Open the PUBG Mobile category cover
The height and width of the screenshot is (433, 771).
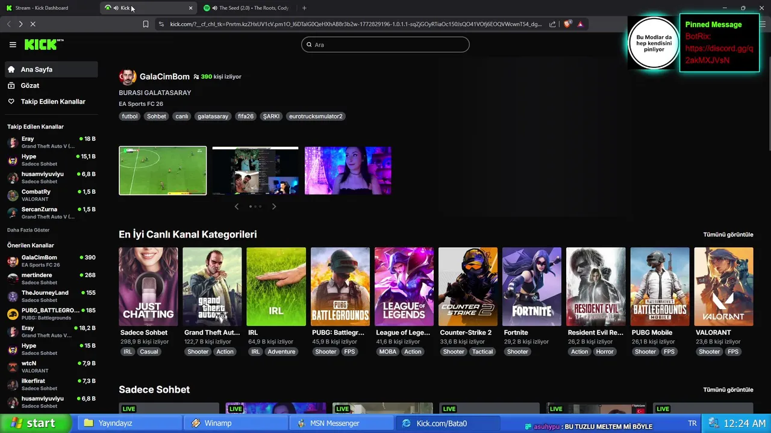click(x=660, y=287)
